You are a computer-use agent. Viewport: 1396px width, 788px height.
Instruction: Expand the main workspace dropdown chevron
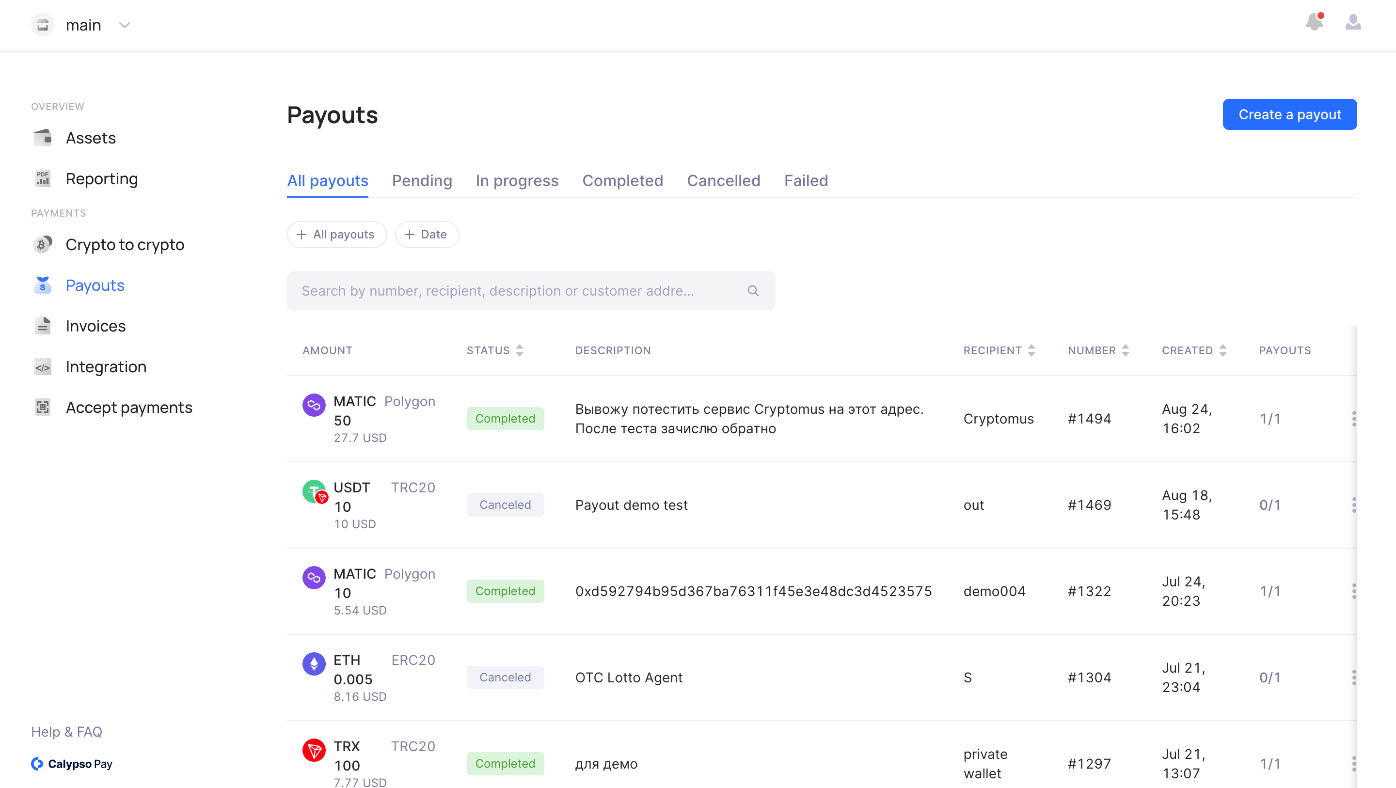[125, 25]
